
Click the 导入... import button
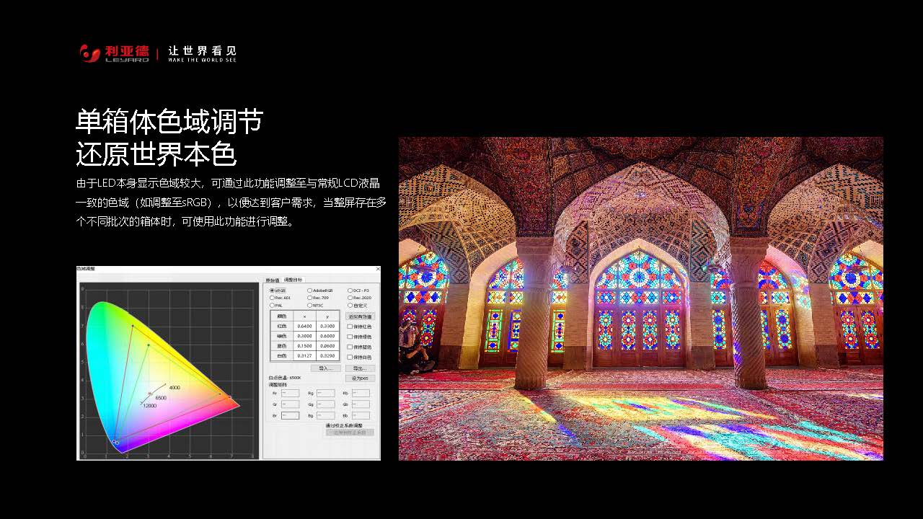(x=325, y=368)
